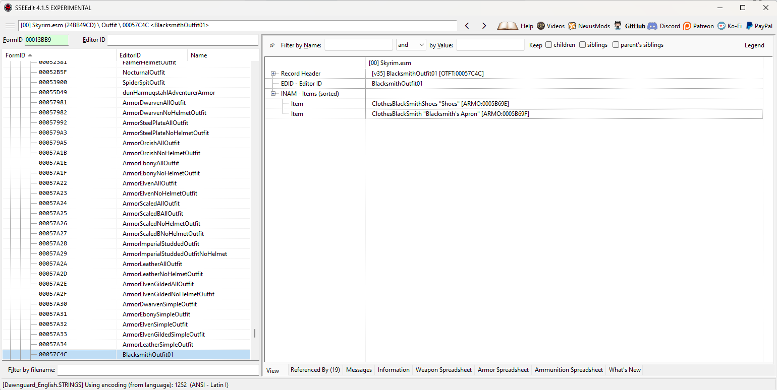Select the ArmorOrcishNoHelmetOutfit row
This screenshot has width=777, height=390.
coord(126,153)
